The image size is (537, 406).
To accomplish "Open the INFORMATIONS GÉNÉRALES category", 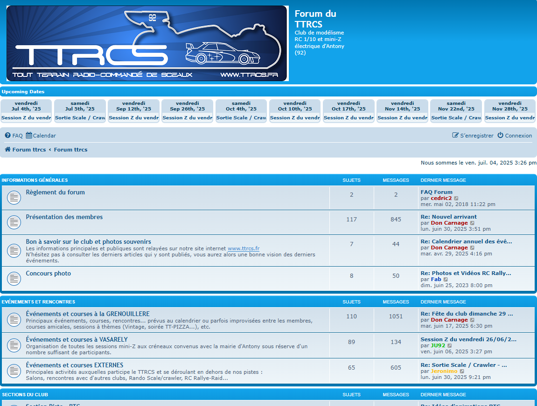I will (x=35, y=180).
